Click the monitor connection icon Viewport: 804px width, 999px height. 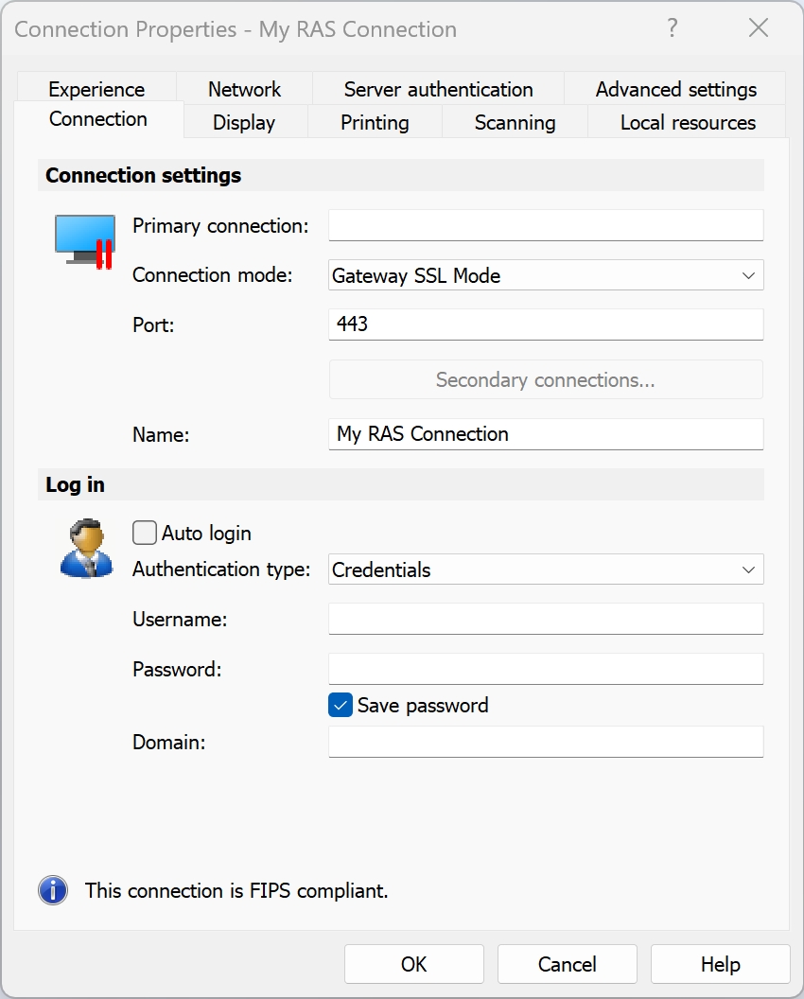tap(85, 240)
